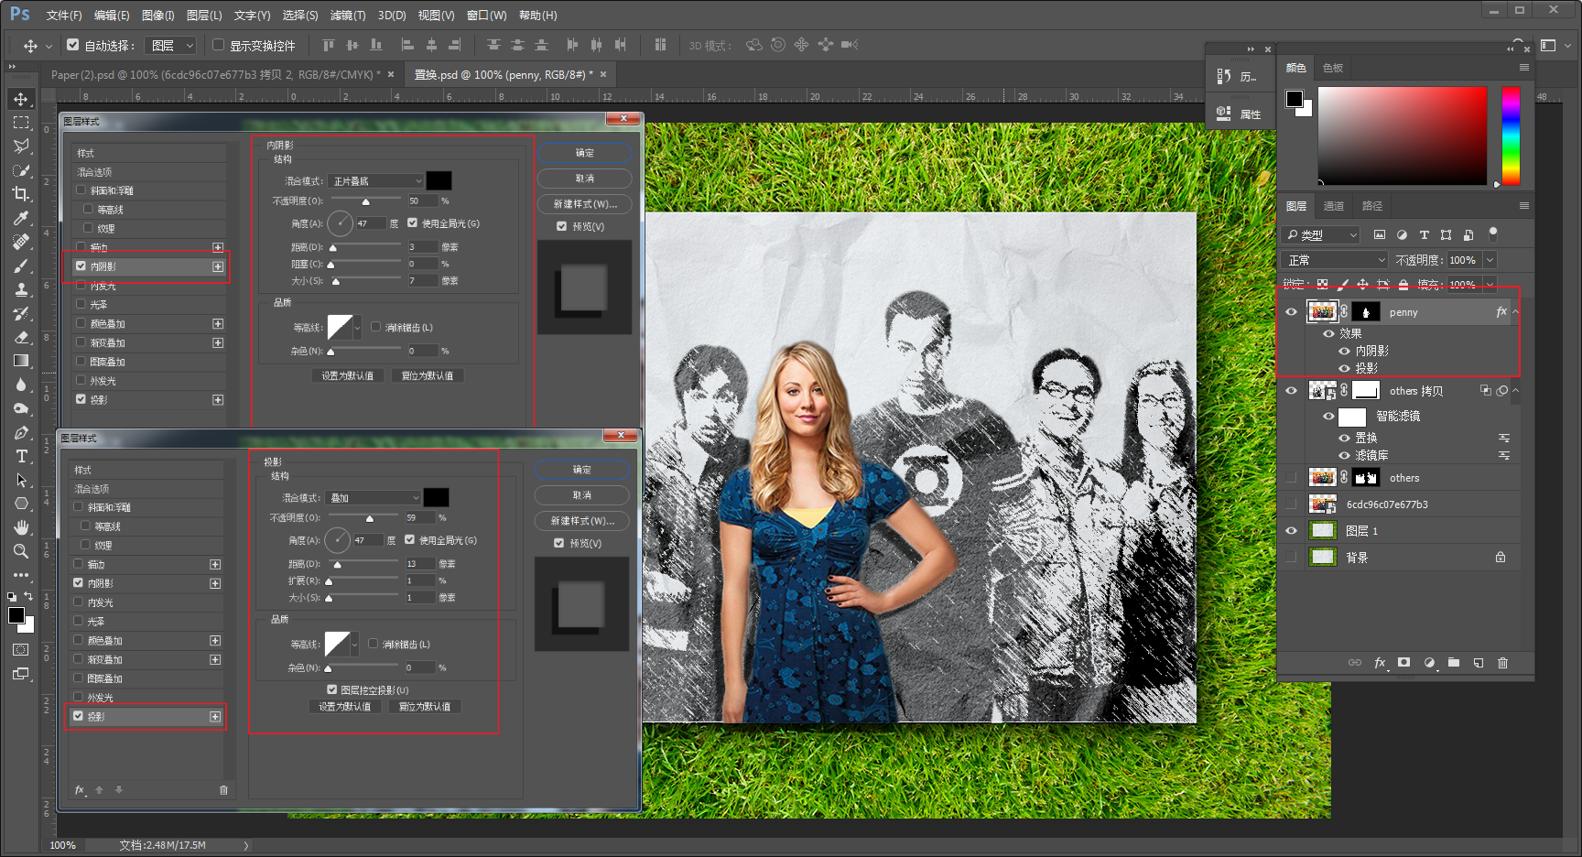Hide the penny layer
This screenshot has width=1582, height=857.
1291,312
